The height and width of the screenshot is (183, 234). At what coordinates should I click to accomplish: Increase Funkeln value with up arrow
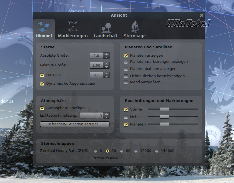coord(106,74)
